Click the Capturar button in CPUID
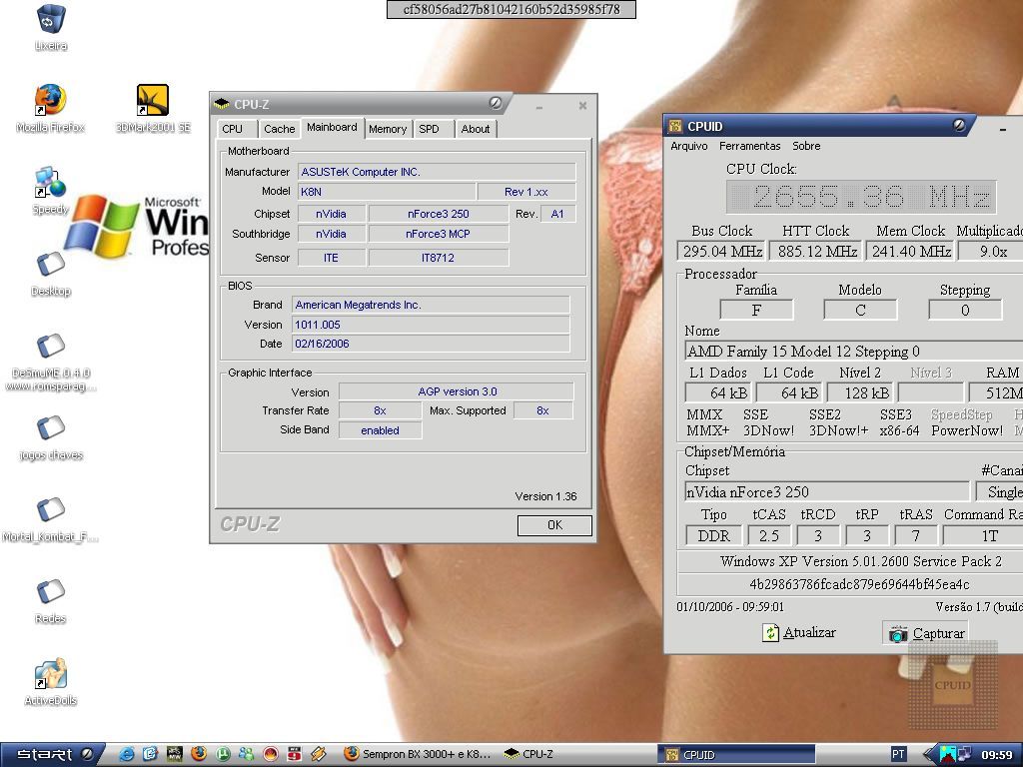The width and height of the screenshot is (1023, 767). [x=925, y=633]
